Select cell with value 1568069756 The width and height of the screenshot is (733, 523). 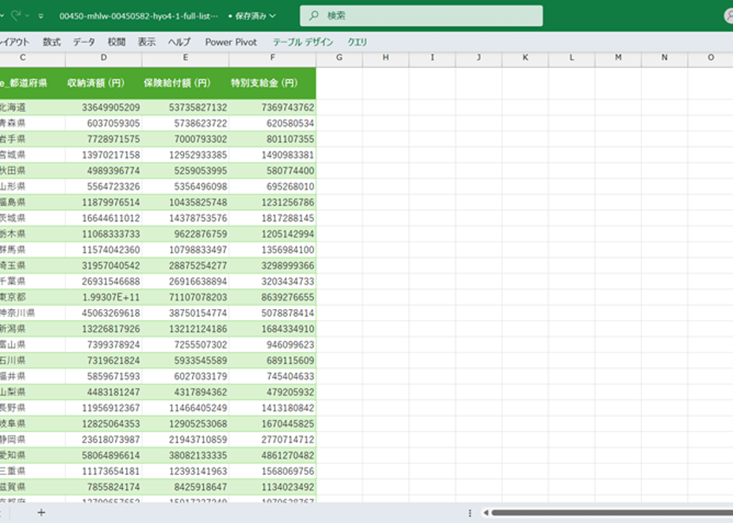point(273,471)
